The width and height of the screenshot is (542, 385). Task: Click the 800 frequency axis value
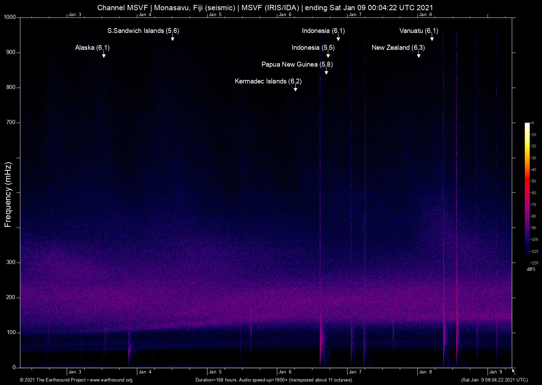11,87
